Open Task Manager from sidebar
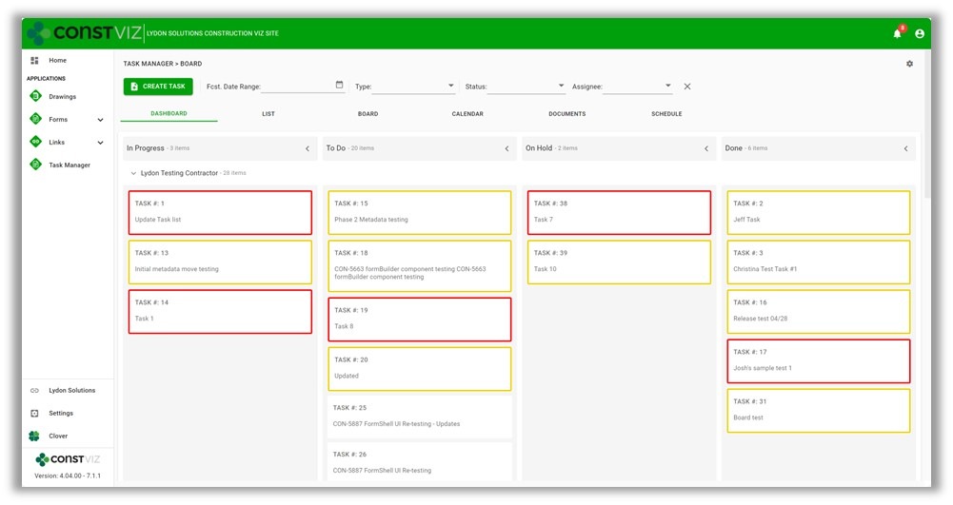Viewport: 953px width, 505px height. pyautogui.click(x=69, y=165)
